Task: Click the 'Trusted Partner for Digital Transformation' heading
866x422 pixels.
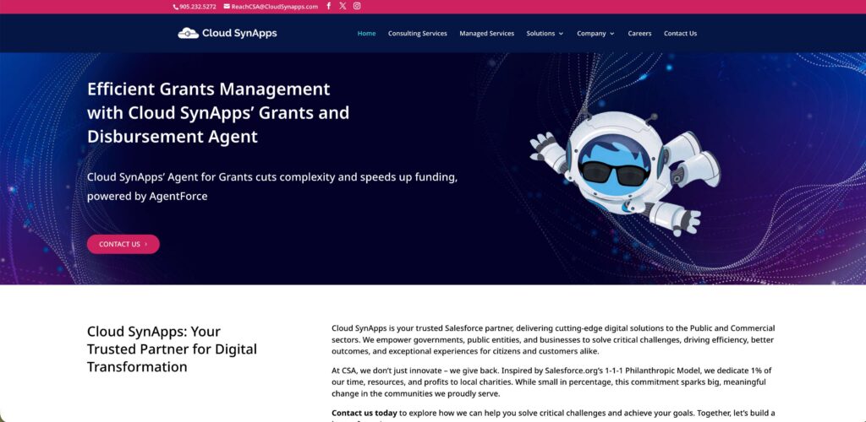Action: coord(172,349)
